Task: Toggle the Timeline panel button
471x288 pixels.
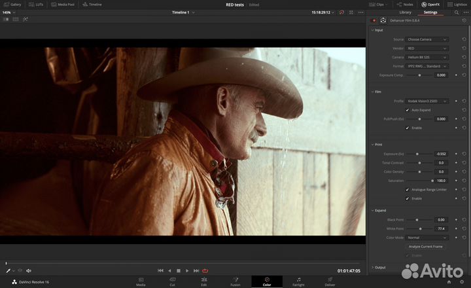Action: (92, 5)
